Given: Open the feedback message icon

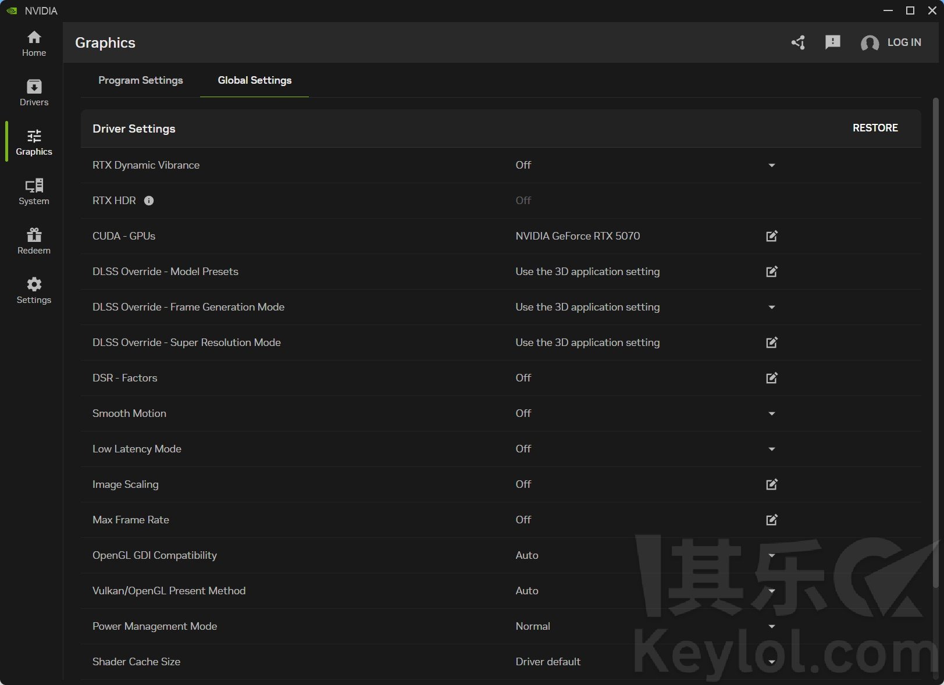Looking at the screenshot, I should (x=833, y=42).
